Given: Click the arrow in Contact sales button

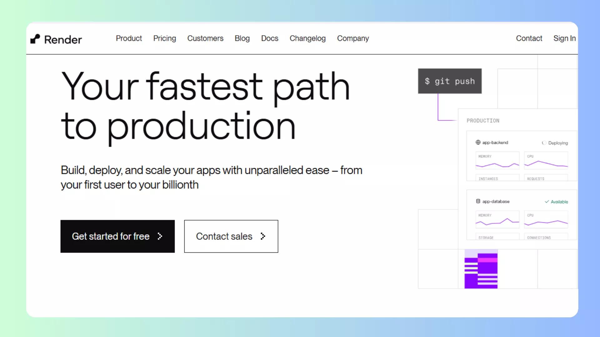Looking at the screenshot, I should pos(263,237).
